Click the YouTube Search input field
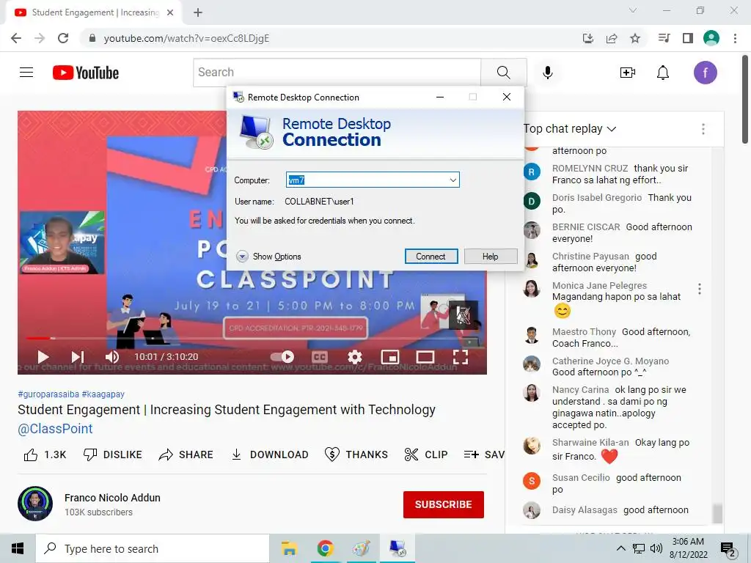This screenshot has height=563, width=751. click(x=337, y=73)
